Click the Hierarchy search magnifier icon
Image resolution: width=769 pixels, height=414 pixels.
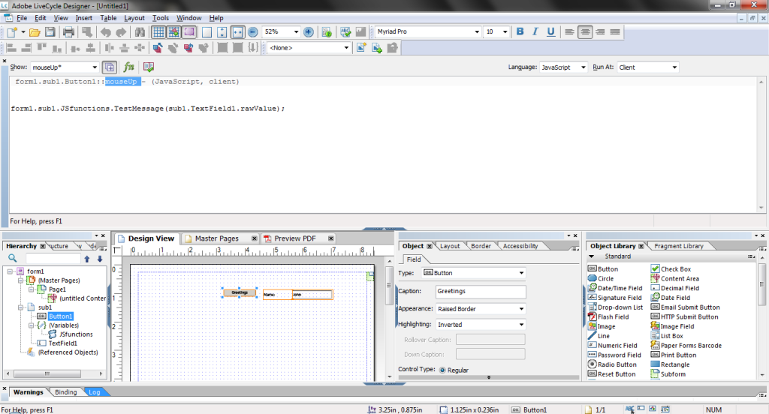click(x=12, y=259)
